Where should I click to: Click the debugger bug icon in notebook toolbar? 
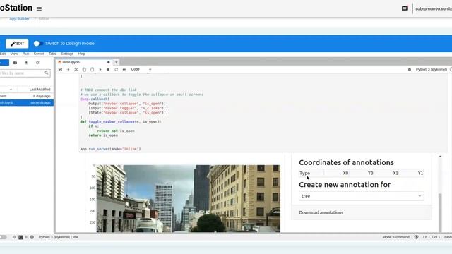click(410, 69)
